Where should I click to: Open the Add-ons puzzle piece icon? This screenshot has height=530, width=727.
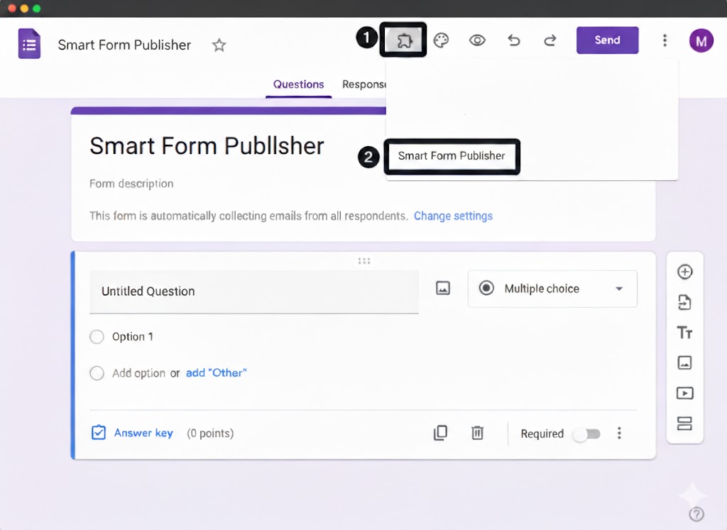(x=403, y=40)
